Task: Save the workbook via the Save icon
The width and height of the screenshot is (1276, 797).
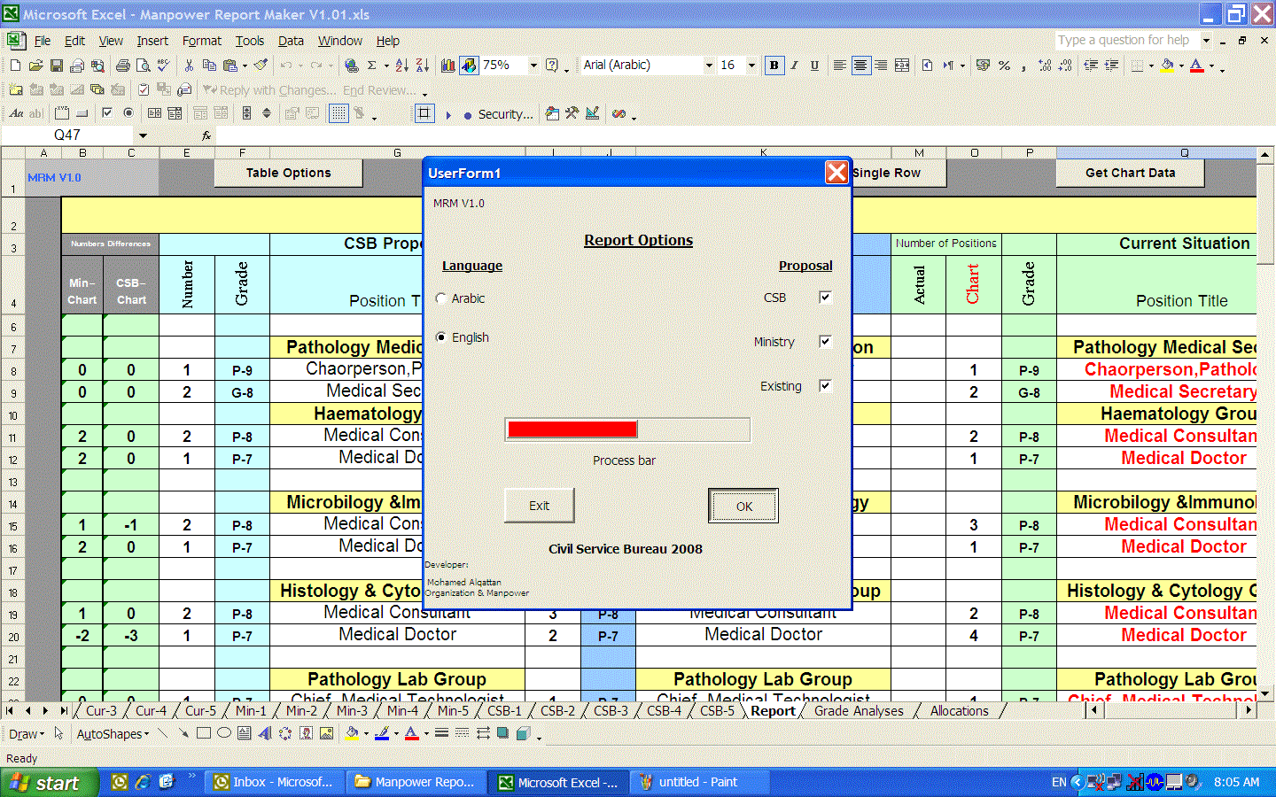Action: click(56, 66)
